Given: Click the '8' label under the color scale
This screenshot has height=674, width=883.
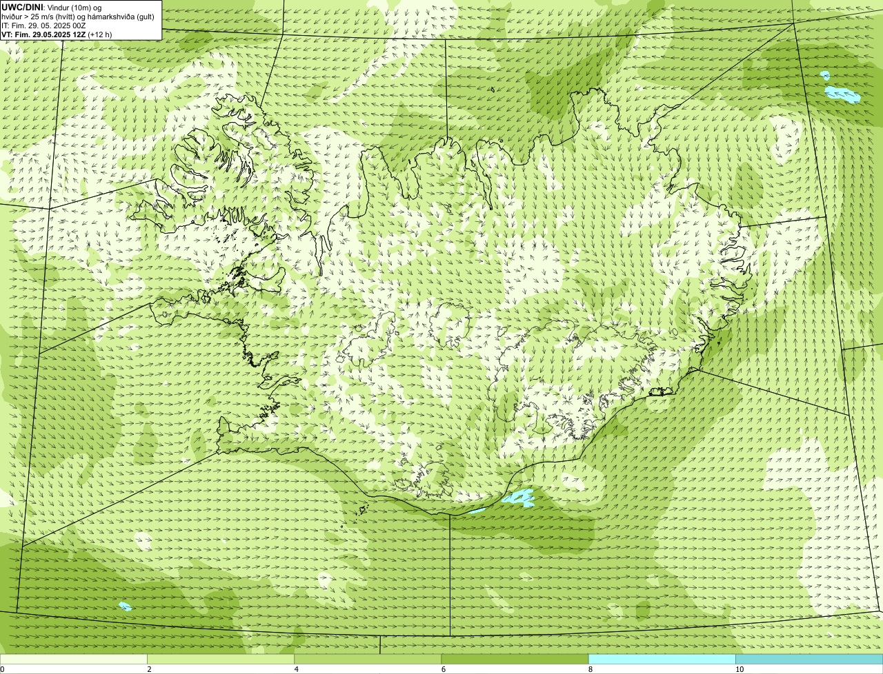Looking at the screenshot, I should [x=590, y=669].
